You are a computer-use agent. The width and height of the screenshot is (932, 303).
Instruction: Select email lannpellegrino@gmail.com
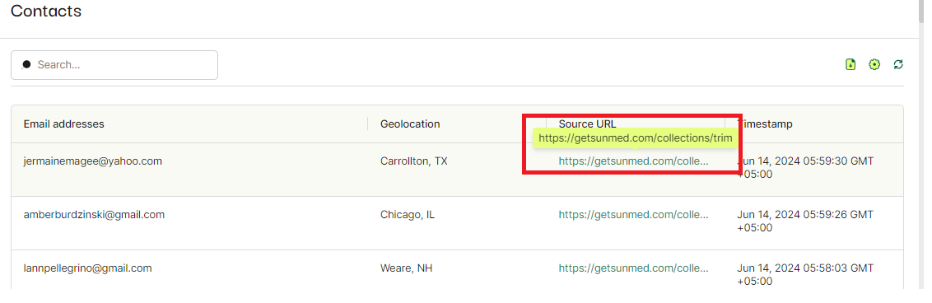(88, 268)
